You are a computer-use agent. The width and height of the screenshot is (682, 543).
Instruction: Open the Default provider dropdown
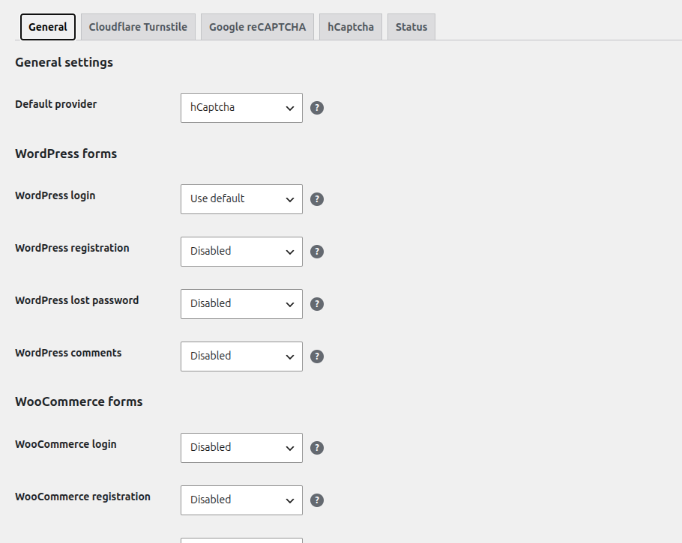click(x=241, y=108)
